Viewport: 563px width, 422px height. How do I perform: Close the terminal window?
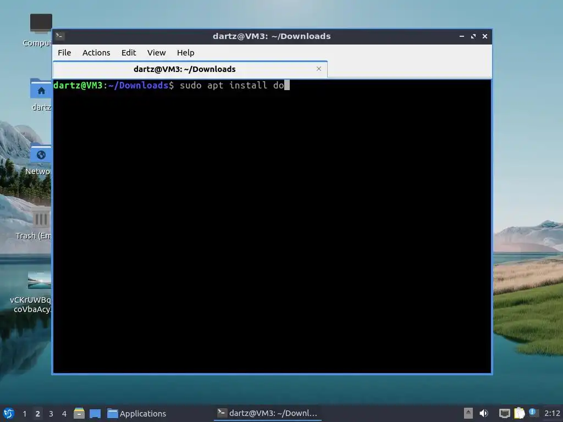[x=485, y=36]
